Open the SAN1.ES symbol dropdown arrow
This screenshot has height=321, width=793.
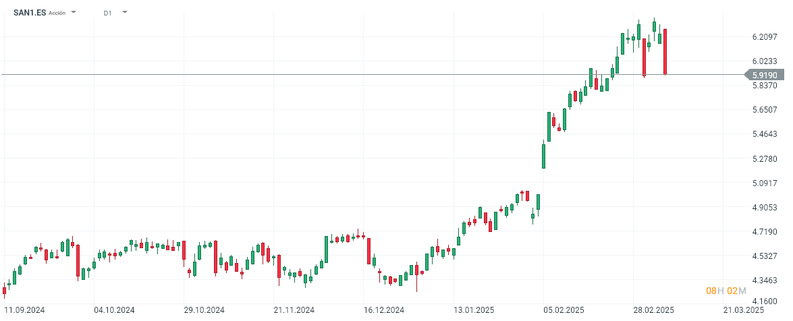74,11
